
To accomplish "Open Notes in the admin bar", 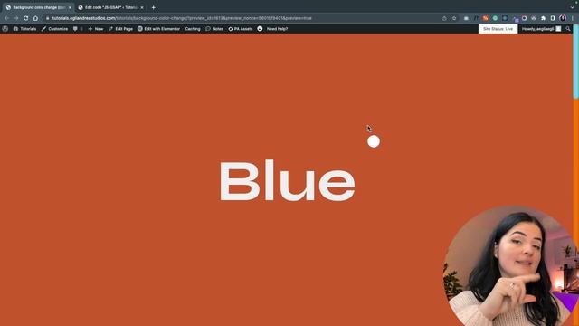I will pos(214,29).
